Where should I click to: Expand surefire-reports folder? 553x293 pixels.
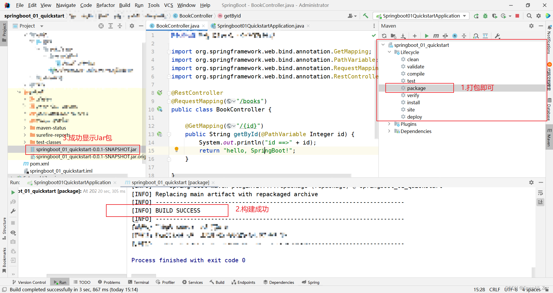coord(25,135)
